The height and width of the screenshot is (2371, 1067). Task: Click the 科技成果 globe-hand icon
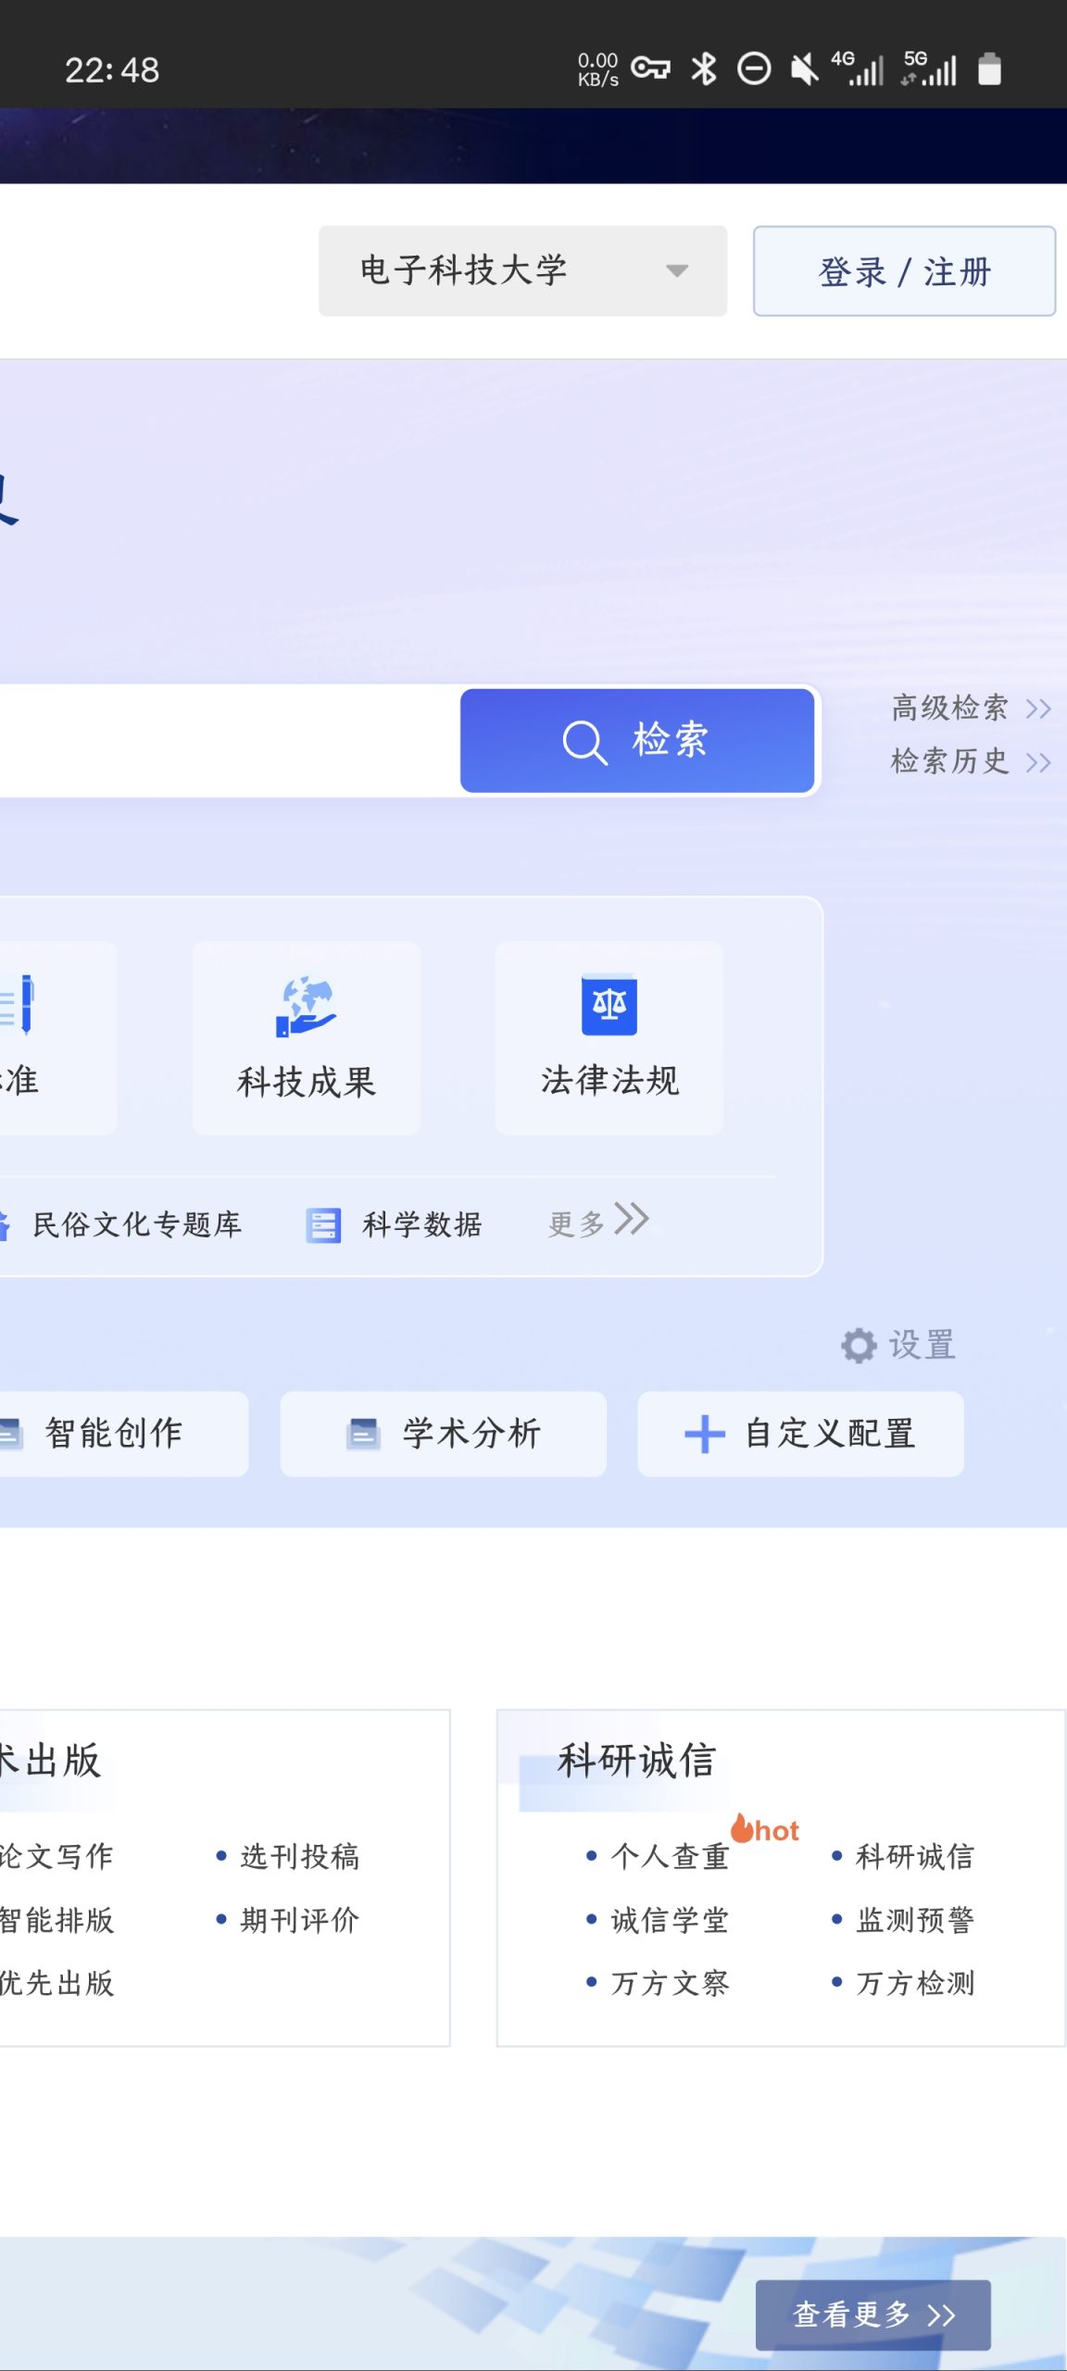point(306,1006)
